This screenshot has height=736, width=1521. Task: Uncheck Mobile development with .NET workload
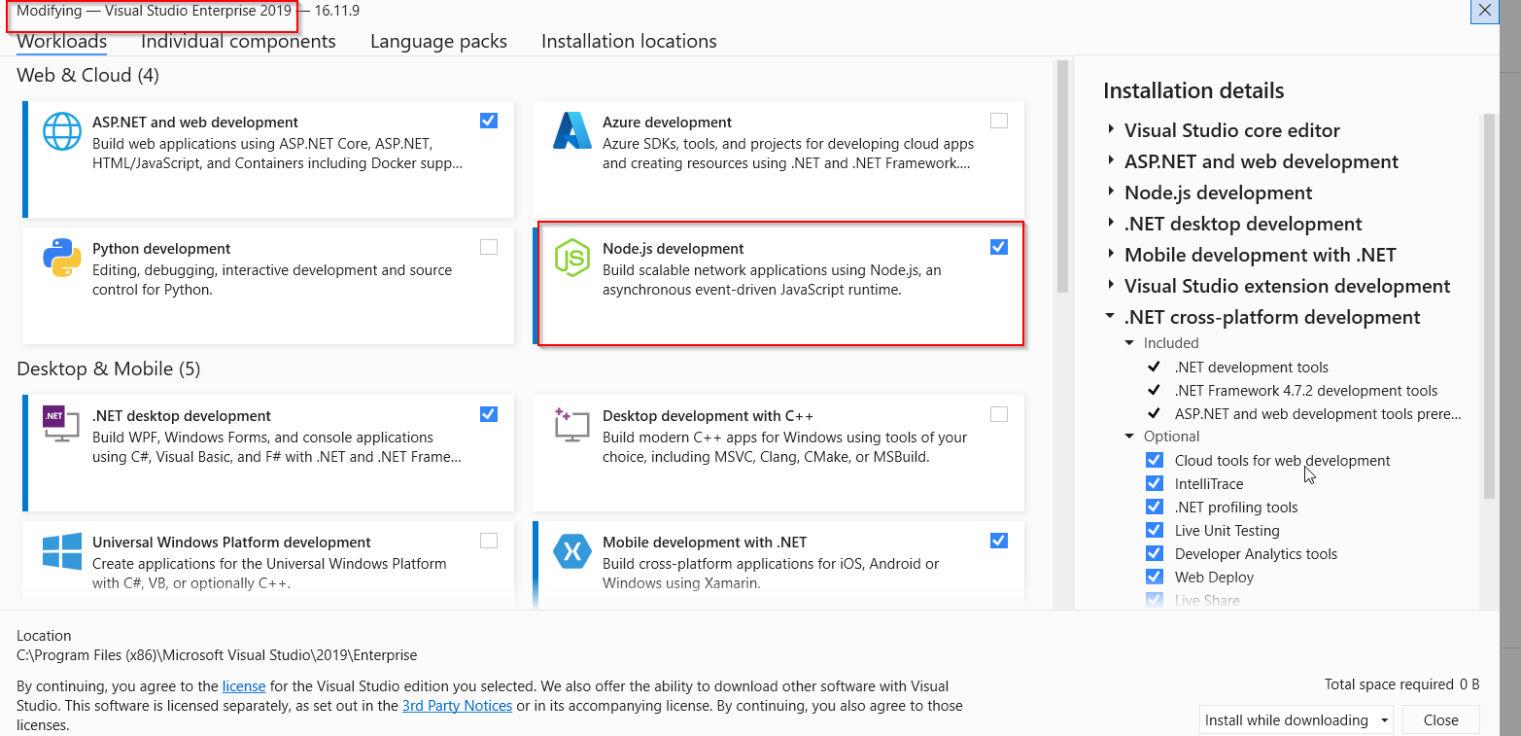tap(999, 541)
